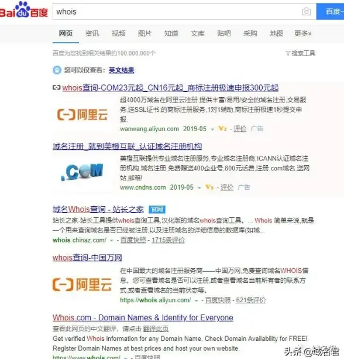Screen dimensions: 344x359
Task: Open the 域名注册_就到美橙互联 result title
Action: (127, 146)
